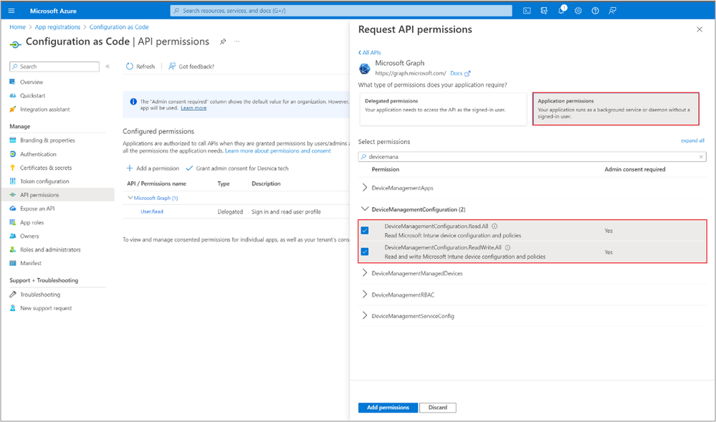
Task: Open the more options ellipsis beside title
Action: coord(237,42)
